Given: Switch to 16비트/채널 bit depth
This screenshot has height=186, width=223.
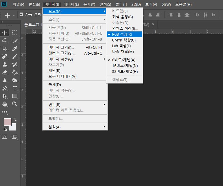Looking at the screenshot, I should (x=125, y=66).
